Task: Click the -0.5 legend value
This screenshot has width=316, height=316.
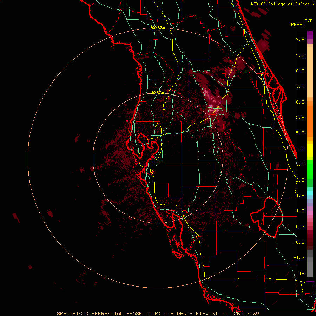Action: coord(299,242)
